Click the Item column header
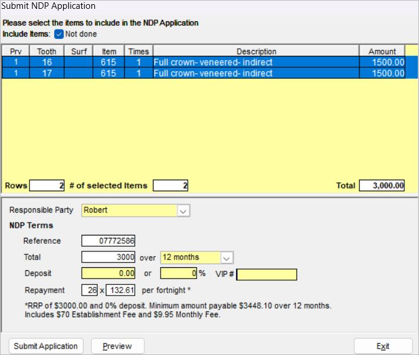 click(x=109, y=51)
